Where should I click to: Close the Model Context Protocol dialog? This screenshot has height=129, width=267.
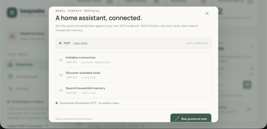207,14
